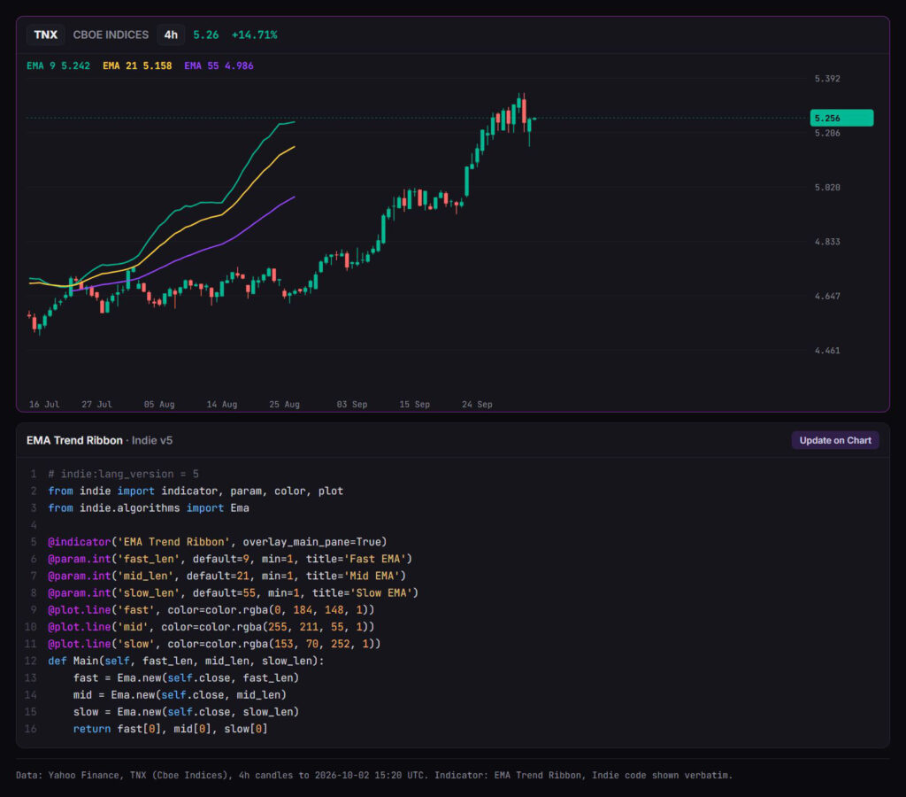The width and height of the screenshot is (906, 797).
Task: Click the +14.71% change value
Action: [254, 35]
